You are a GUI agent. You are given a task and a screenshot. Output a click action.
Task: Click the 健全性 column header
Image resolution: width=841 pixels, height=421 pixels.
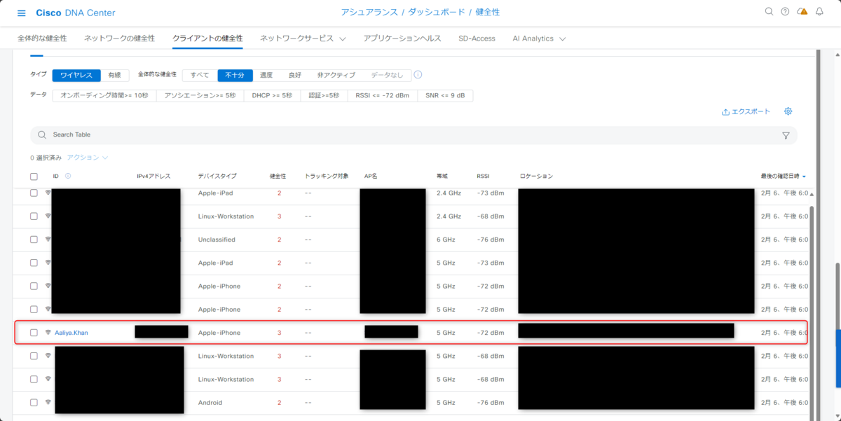278,177
